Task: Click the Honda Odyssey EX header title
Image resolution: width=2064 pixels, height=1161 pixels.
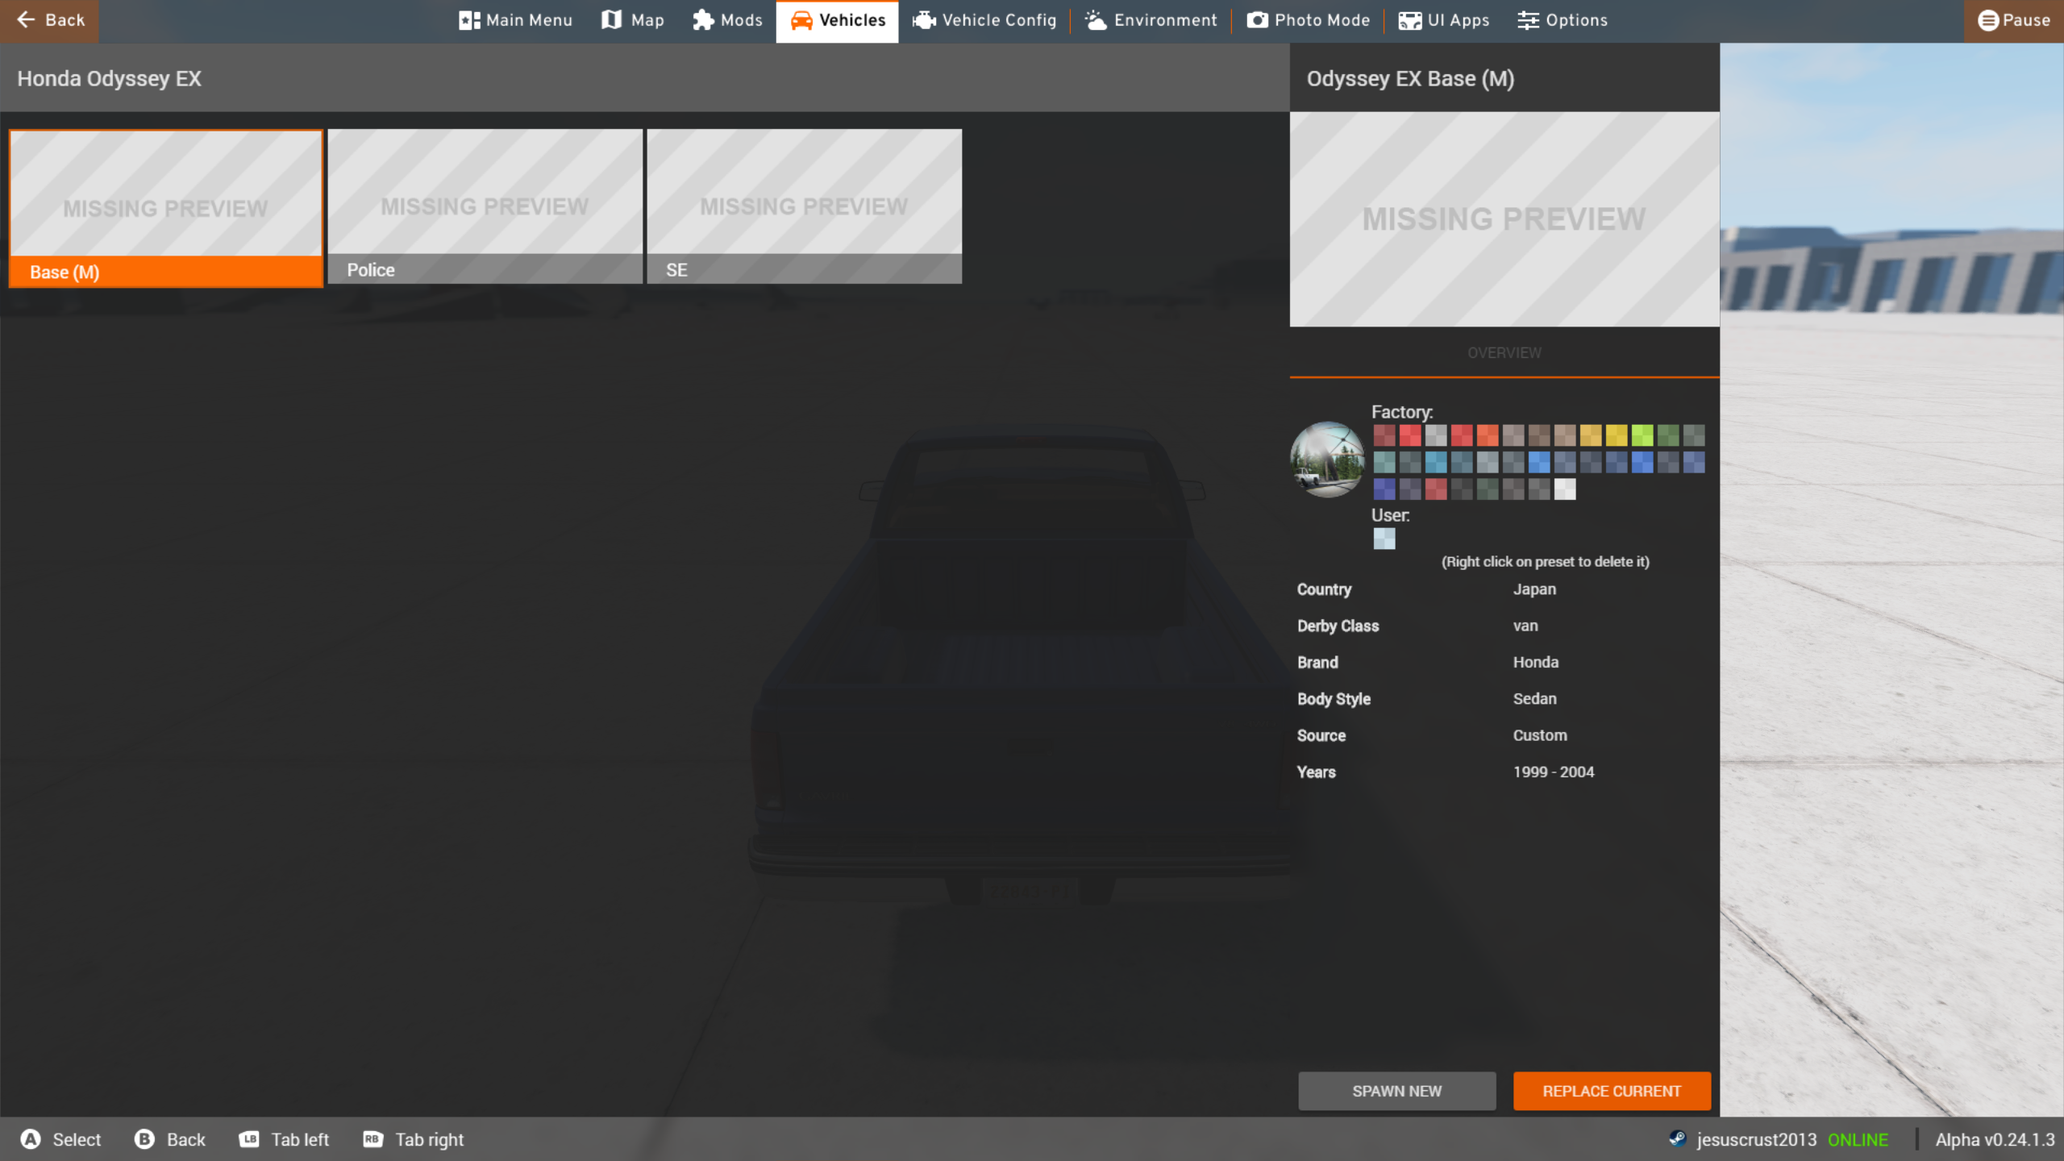Action: (x=110, y=79)
